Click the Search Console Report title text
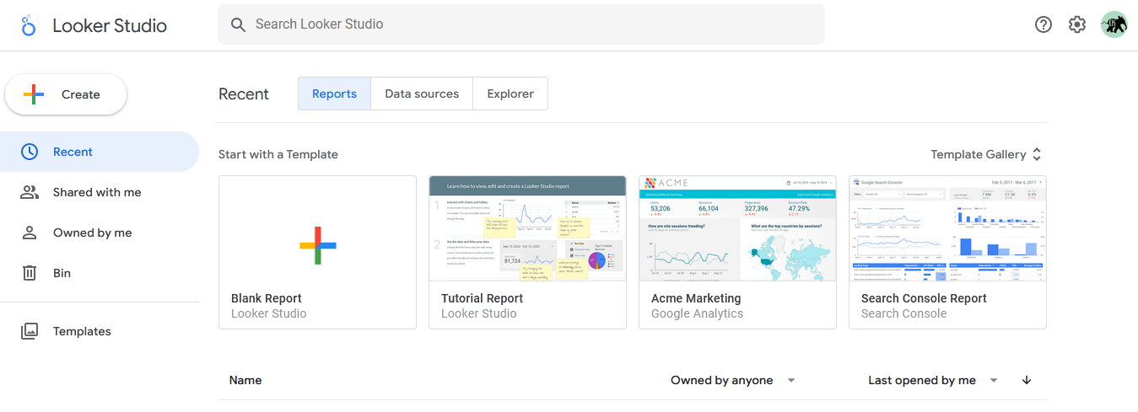1138x412 pixels. (x=924, y=298)
